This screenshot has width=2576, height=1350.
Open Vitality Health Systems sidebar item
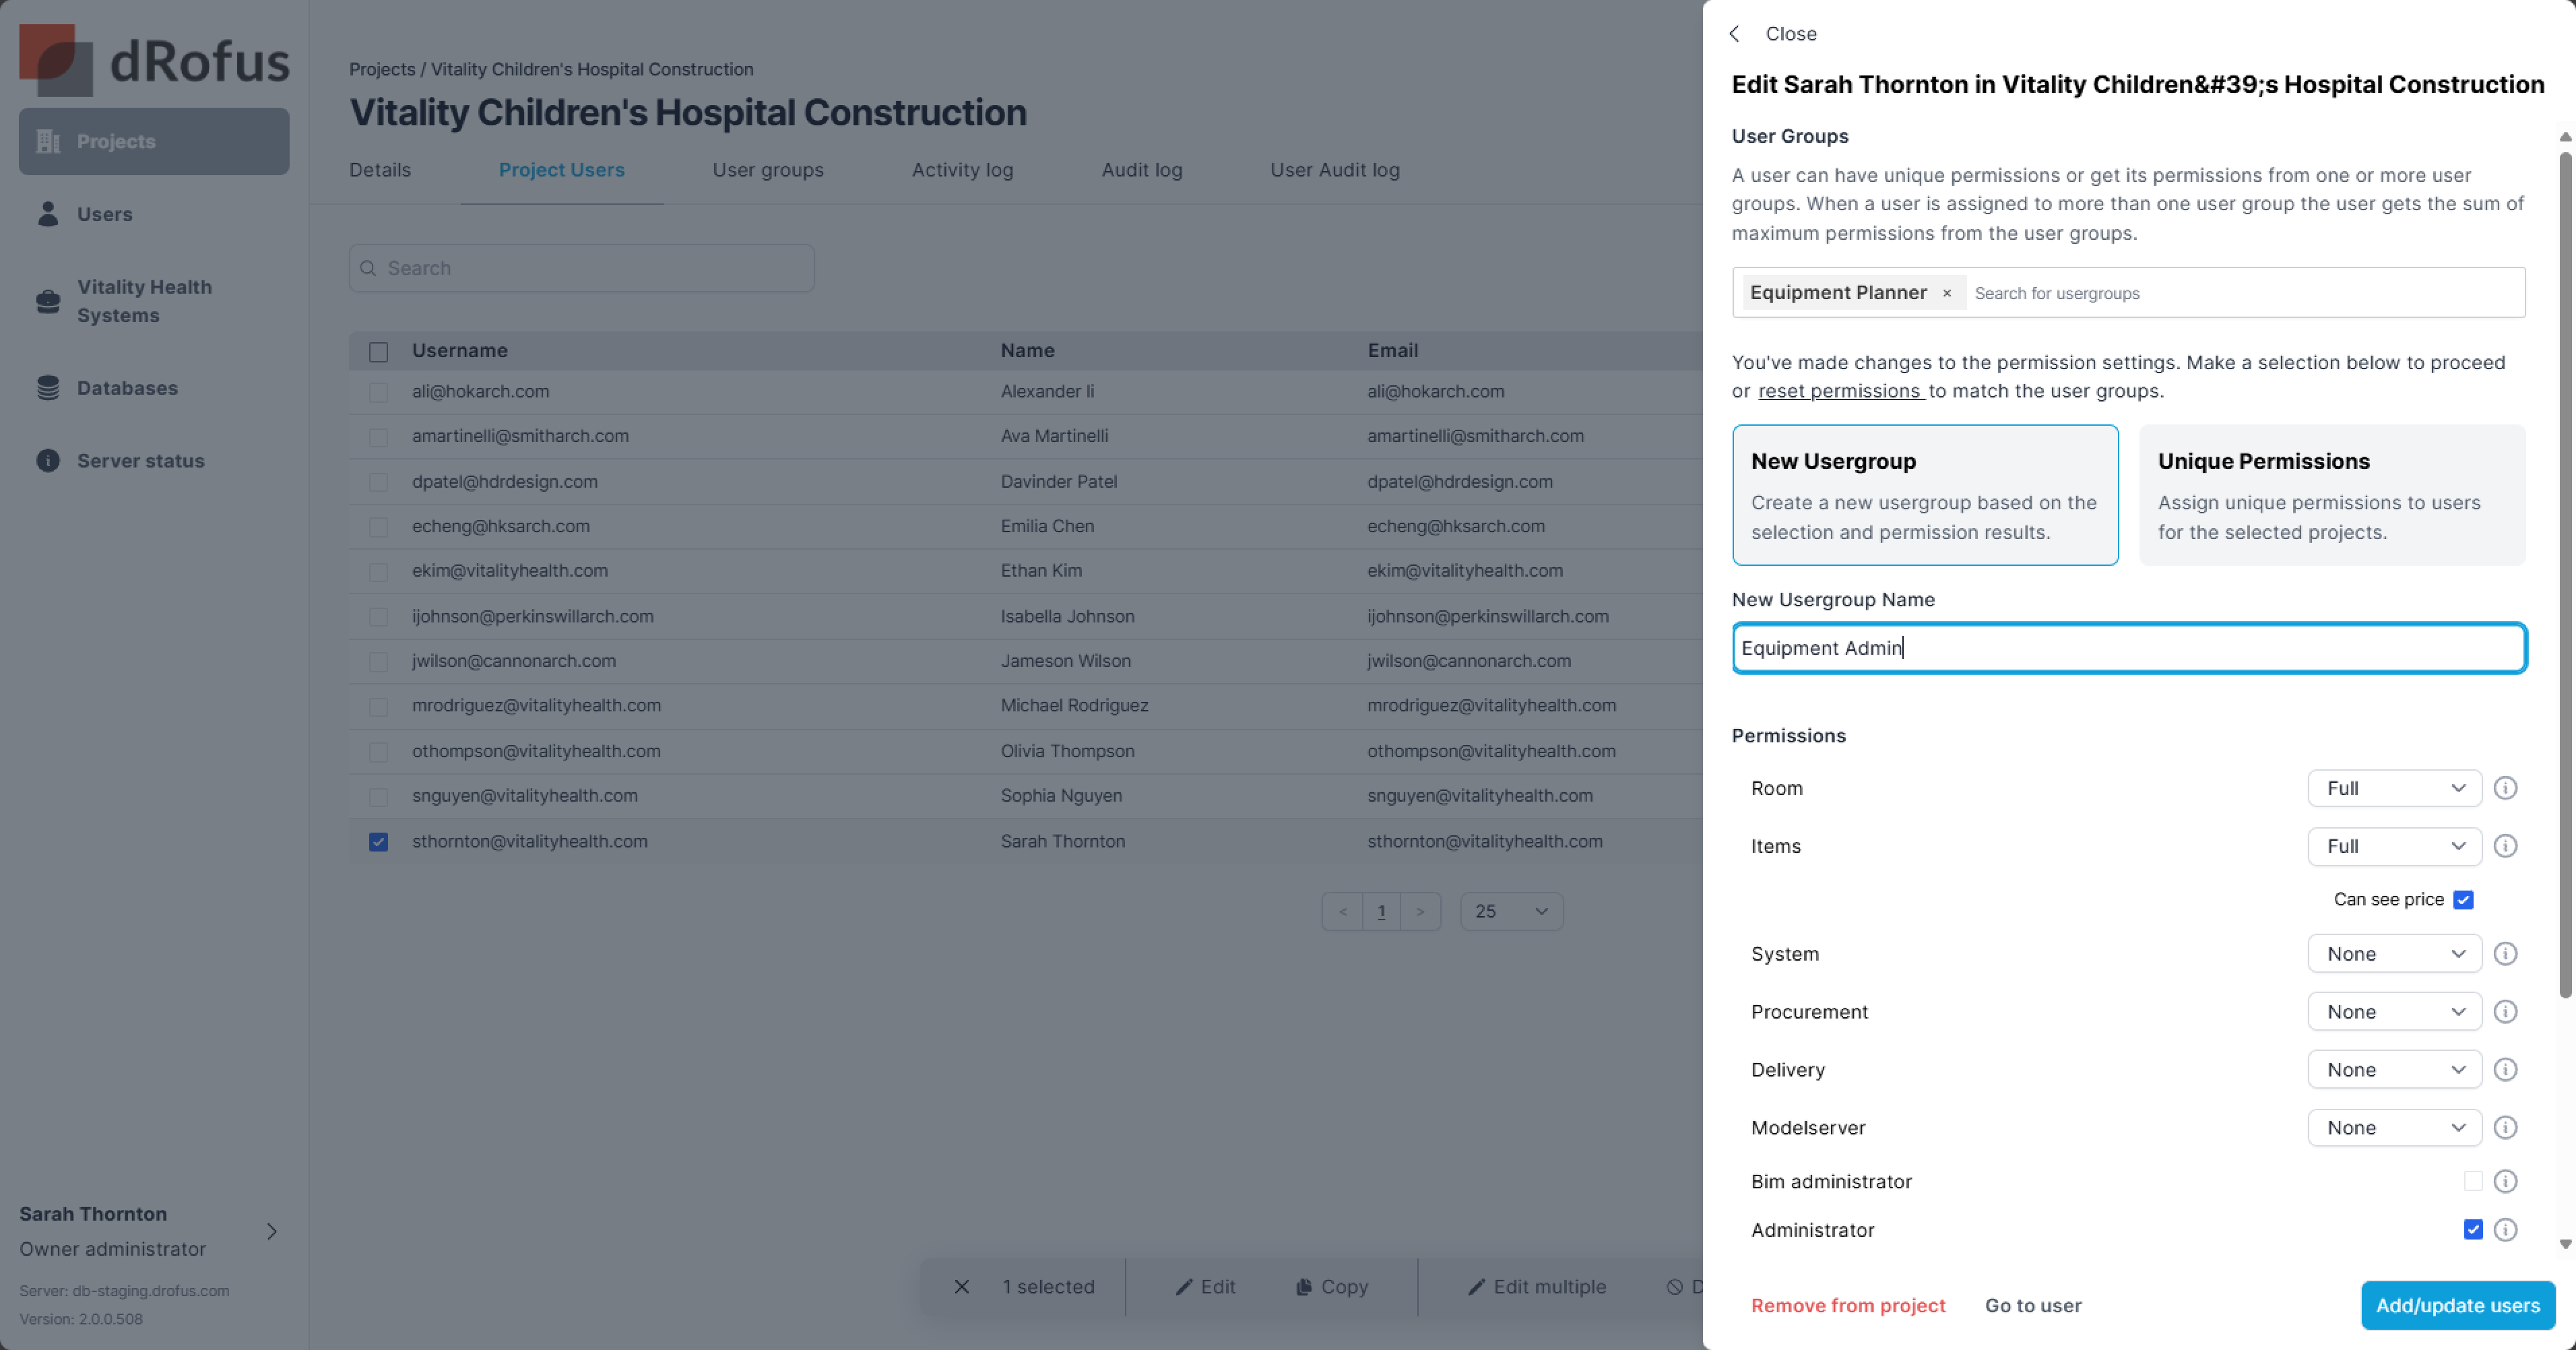point(144,301)
